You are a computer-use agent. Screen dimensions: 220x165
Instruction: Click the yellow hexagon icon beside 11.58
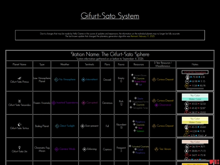[187, 86]
